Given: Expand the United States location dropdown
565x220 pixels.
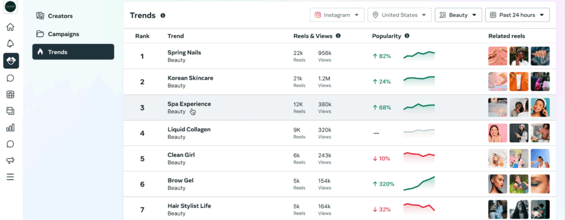Looking at the screenshot, I should [399, 15].
